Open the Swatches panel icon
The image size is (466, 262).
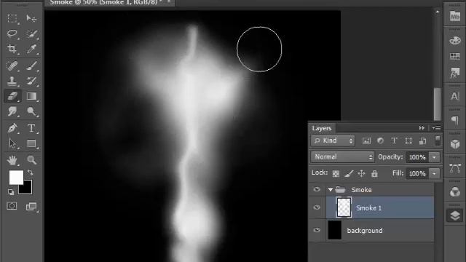pyautogui.click(x=454, y=56)
